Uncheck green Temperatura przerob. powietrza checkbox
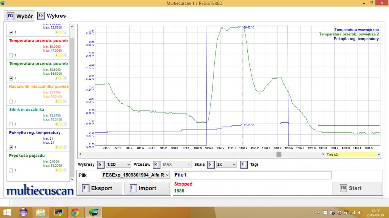The image size is (389, 218). click(x=11, y=78)
